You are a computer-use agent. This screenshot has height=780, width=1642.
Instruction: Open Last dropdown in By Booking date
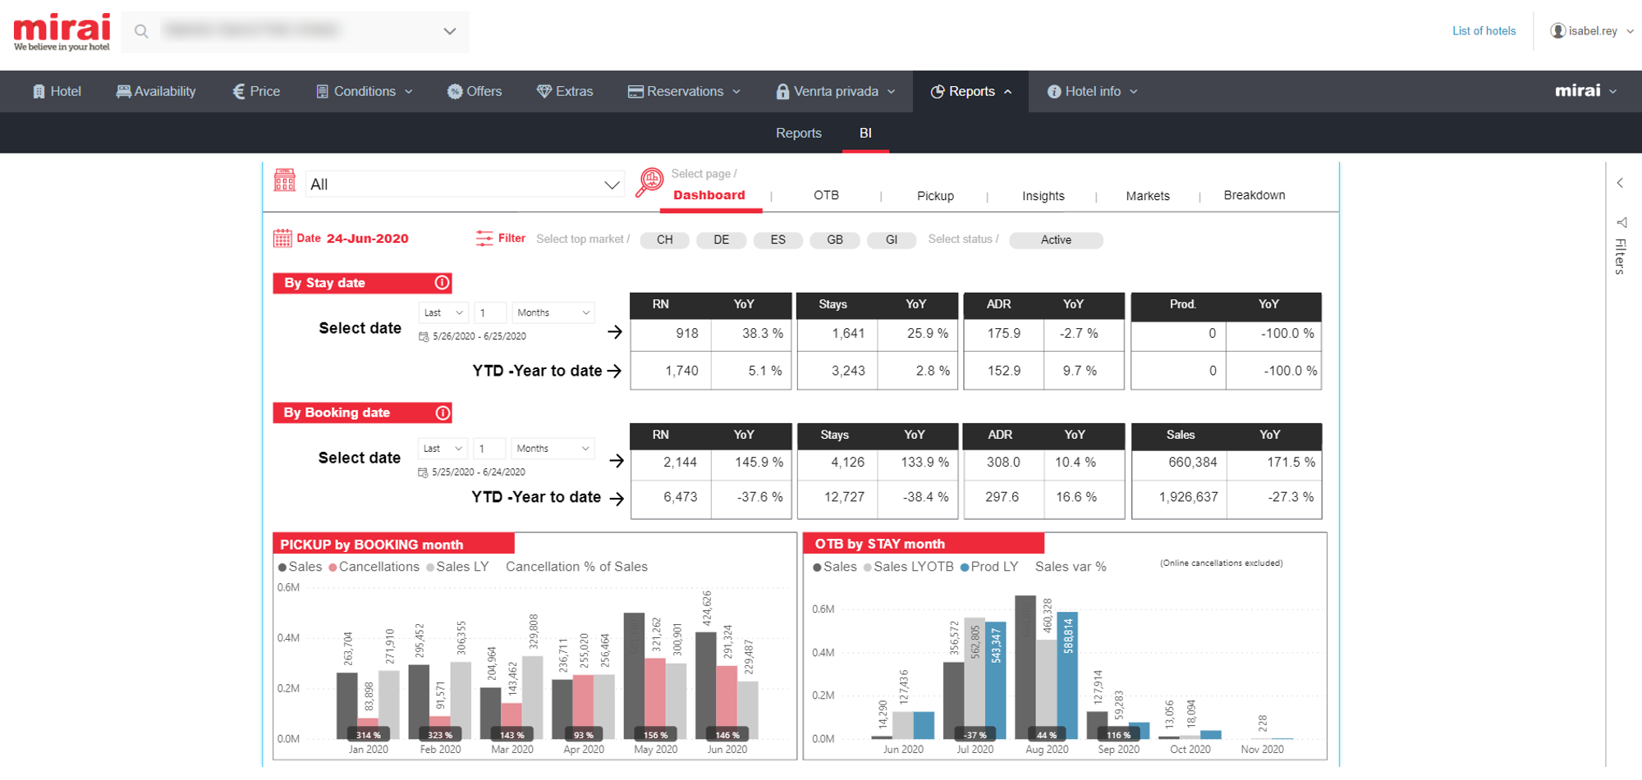click(443, 449)
